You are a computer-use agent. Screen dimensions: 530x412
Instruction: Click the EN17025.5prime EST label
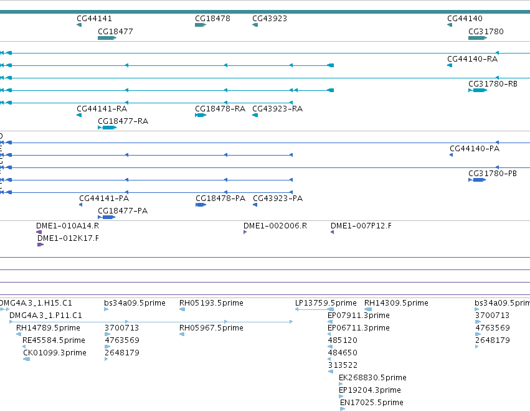[x=371, y=403]
